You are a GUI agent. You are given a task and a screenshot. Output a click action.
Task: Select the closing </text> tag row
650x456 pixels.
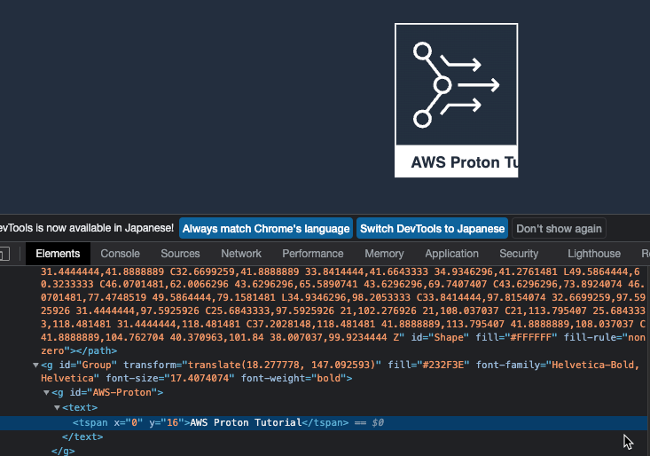point(82,437)
